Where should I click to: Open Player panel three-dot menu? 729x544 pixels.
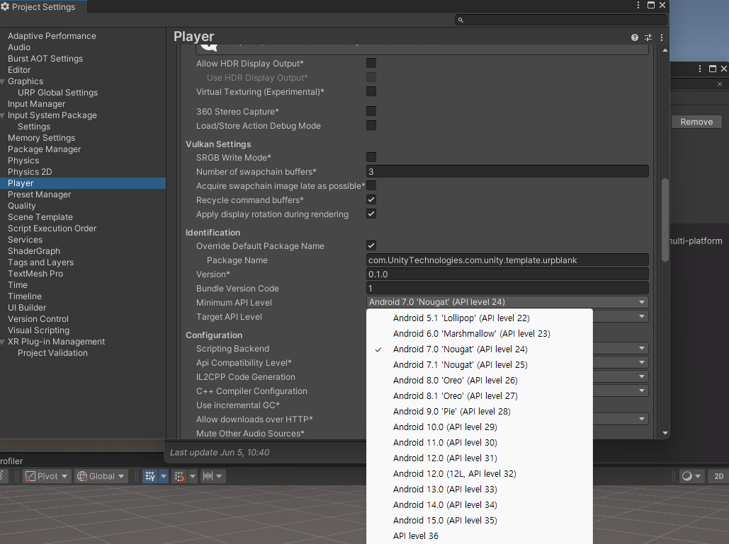(x=662, y=37)
